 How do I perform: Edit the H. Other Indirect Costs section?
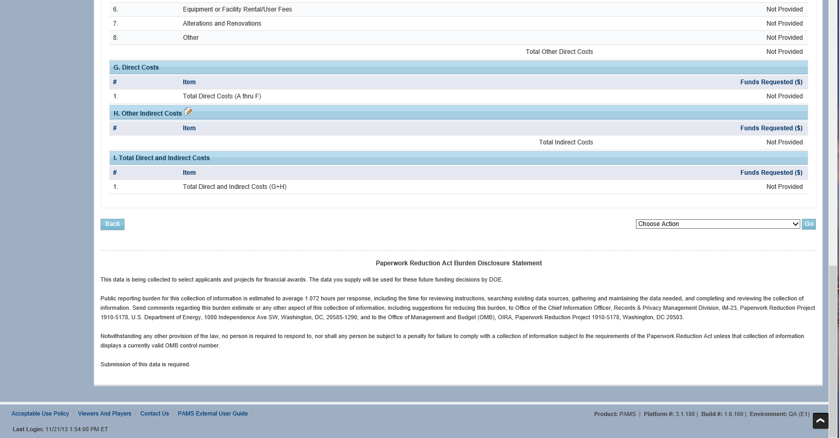(x=188, y=111)
